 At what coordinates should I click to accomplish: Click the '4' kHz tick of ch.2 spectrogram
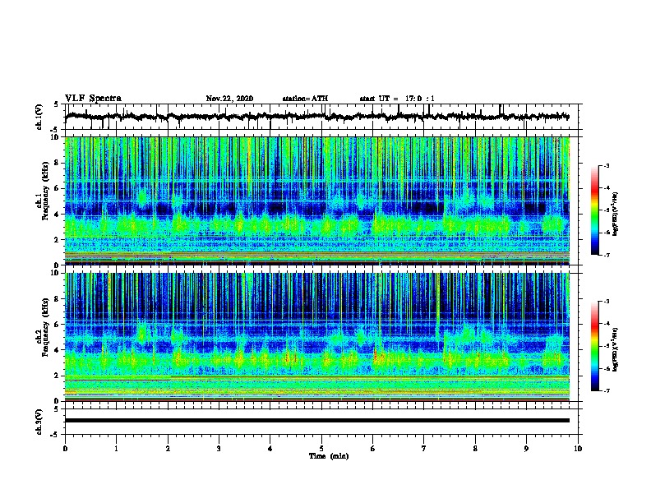[x=58, y=350]
